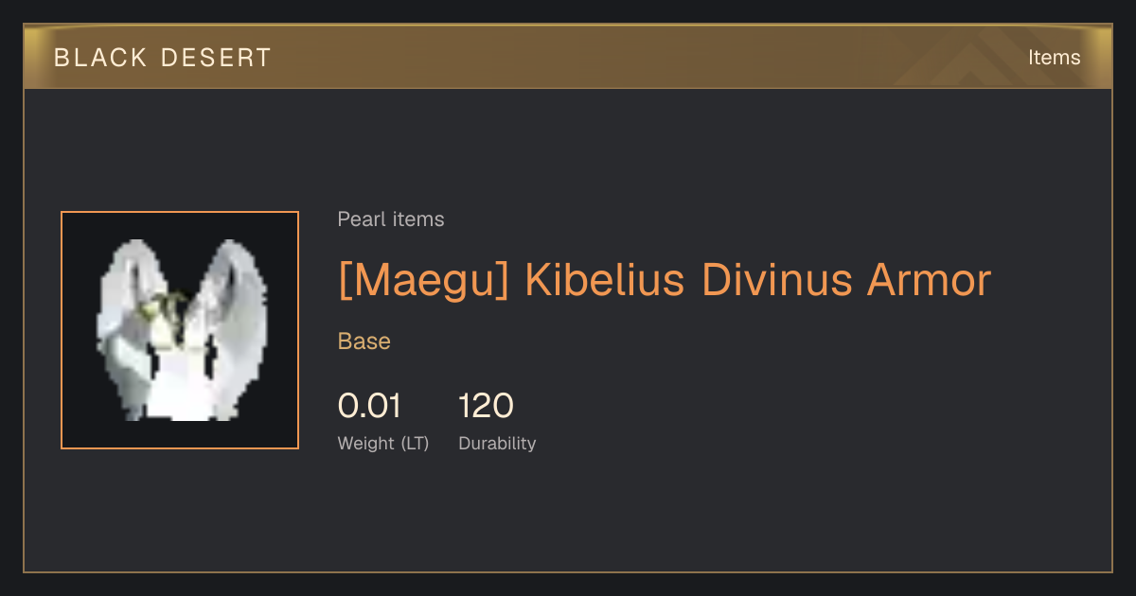Click the Kibelius Divinus Armor item icon
Viewport: 1136px width, 596px height.
click(180, 330)
